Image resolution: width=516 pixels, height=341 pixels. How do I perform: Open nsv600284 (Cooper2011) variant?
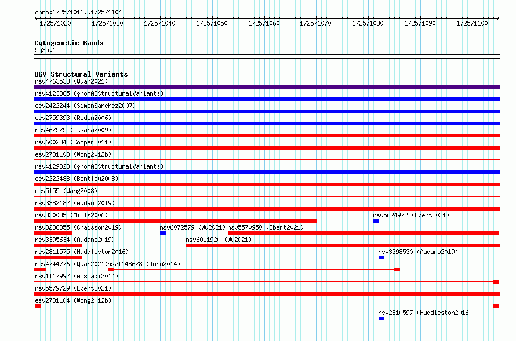click(x=73, y=142)
